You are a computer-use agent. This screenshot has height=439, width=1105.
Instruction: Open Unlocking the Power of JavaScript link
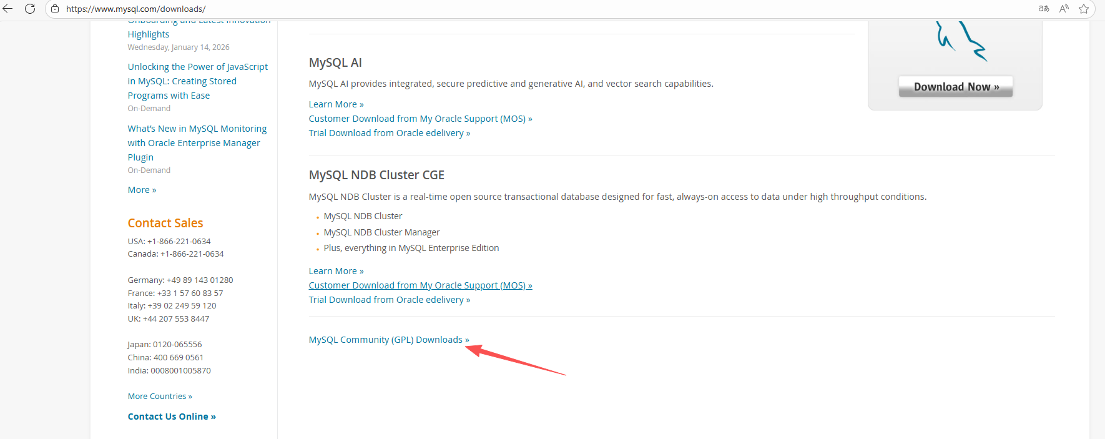pyautogui.click(x=198, y=81)
